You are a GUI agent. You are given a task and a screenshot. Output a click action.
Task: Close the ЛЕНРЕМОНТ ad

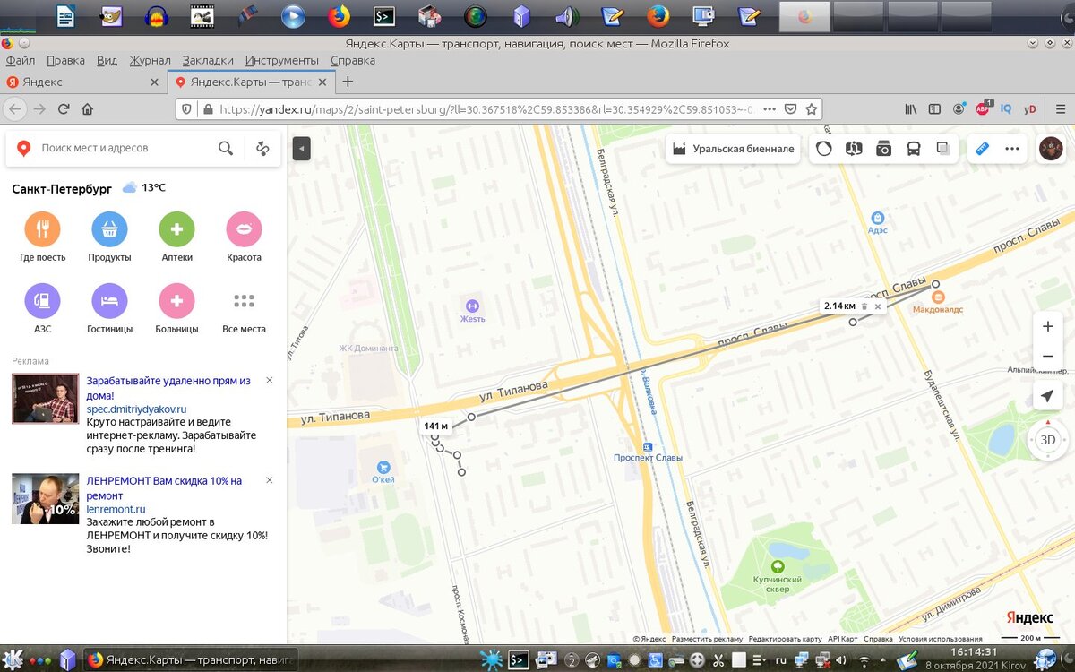click(270, 481)
